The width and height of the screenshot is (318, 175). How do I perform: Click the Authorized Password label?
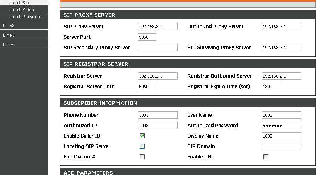(x=213, y=126)
